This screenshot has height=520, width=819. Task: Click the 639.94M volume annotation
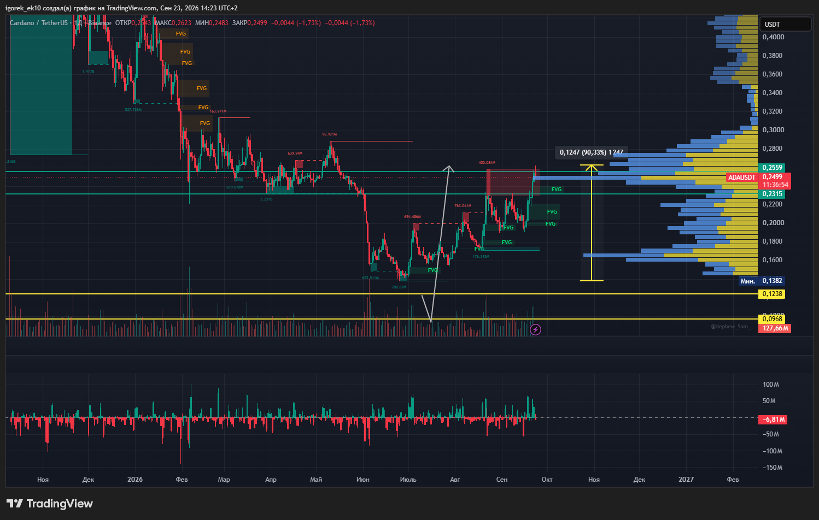click(x=295, y=153)
